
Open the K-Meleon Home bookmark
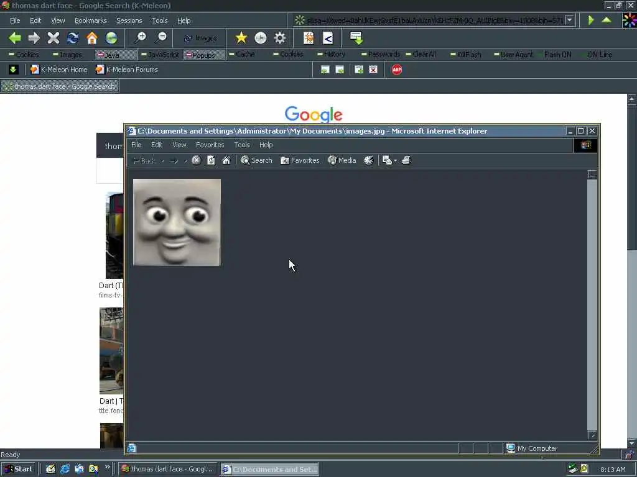point(59,70)
